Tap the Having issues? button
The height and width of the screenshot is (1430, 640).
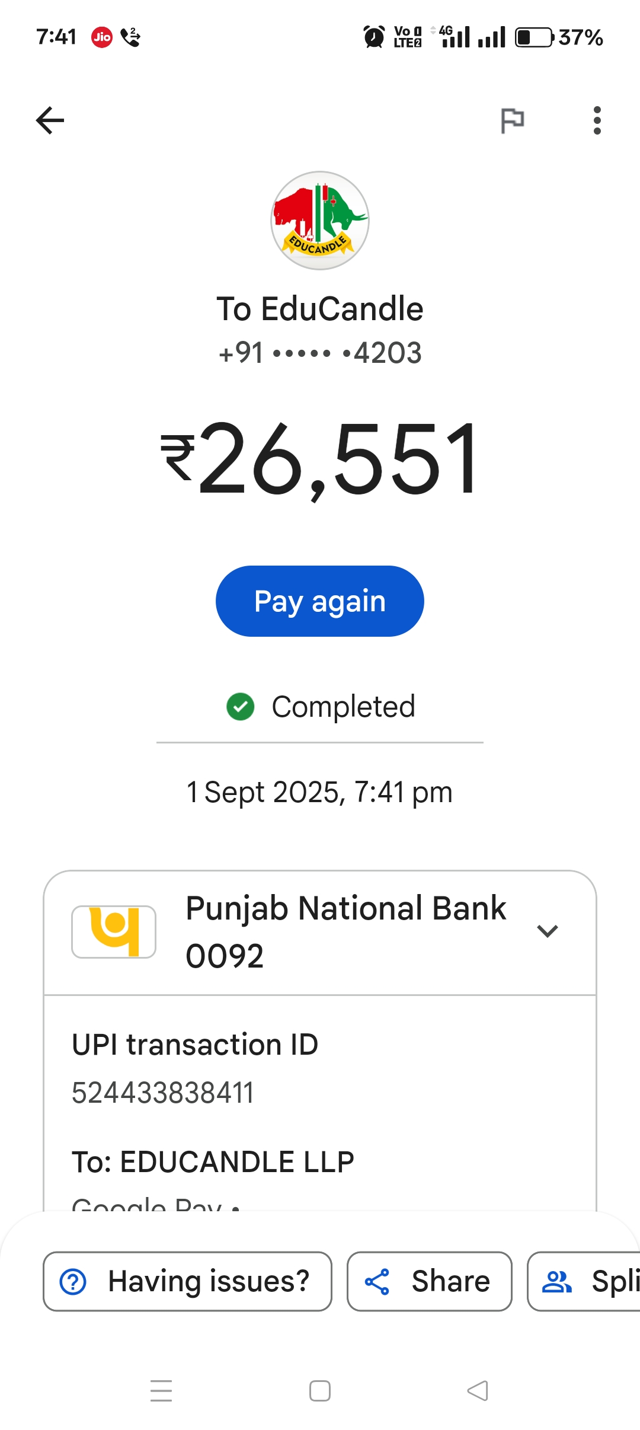click(187, 1281)
